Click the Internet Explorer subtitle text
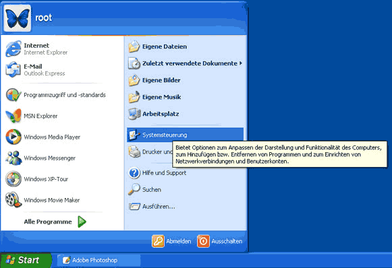This screenshot has height=268, width=392. click(x=45, y=53)
